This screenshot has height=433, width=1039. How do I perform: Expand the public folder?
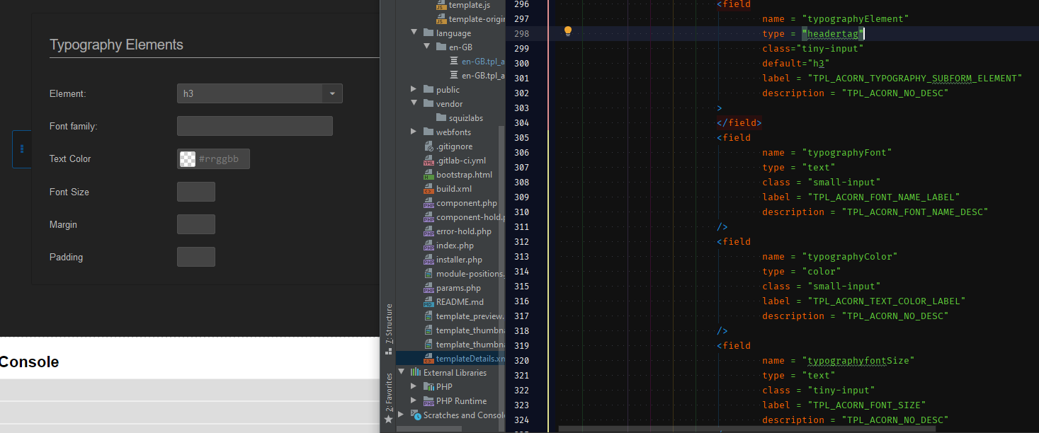click(x=414, y=89)
